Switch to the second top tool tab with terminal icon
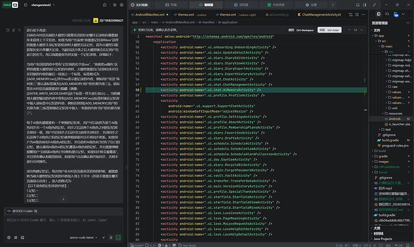Screen dimensions: 414x247 click(x=171, y=5)
